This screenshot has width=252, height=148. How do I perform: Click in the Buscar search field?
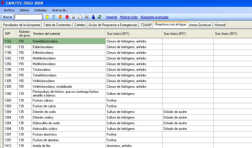(28, 17)
